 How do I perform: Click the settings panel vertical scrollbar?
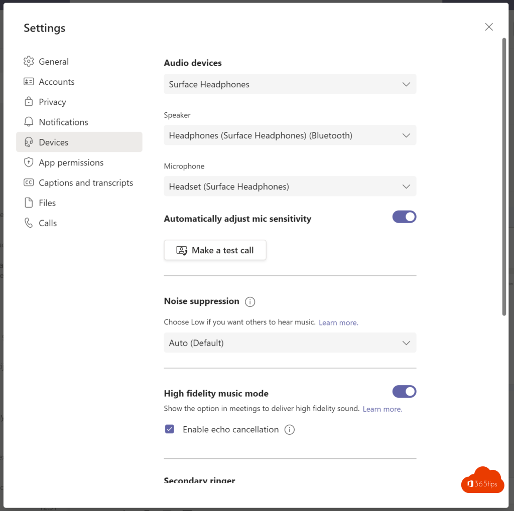pos(504,177)
